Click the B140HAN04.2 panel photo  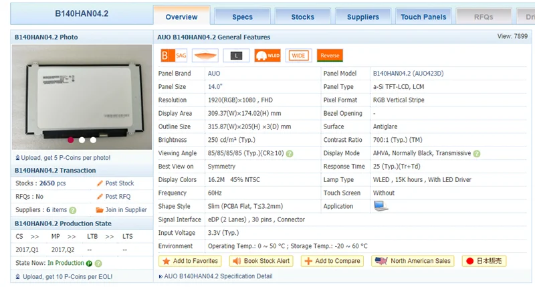[x=82, y=97]
